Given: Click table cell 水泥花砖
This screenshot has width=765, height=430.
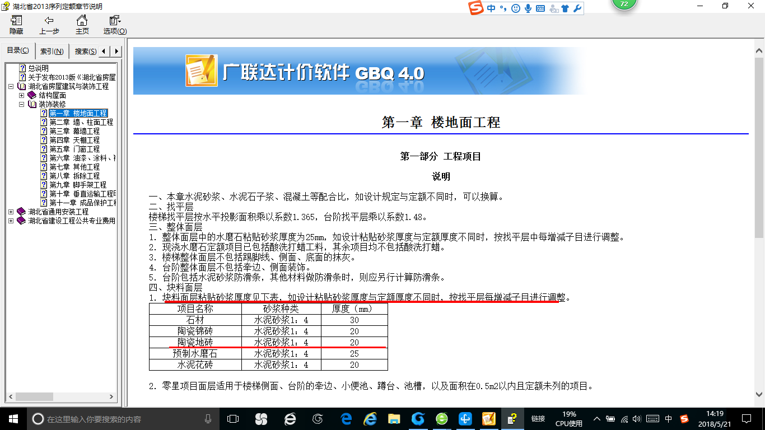Looking at the screenshot, I should click(x=195, y=365).
